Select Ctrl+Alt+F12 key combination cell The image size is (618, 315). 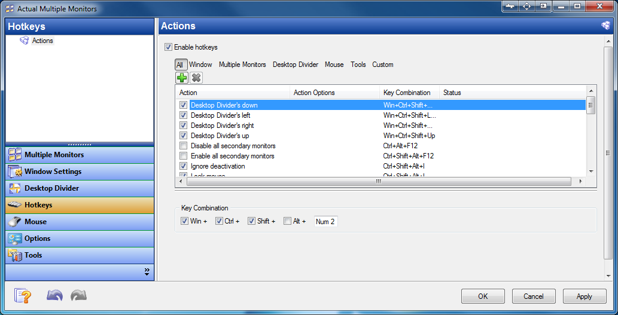(400, 146)
